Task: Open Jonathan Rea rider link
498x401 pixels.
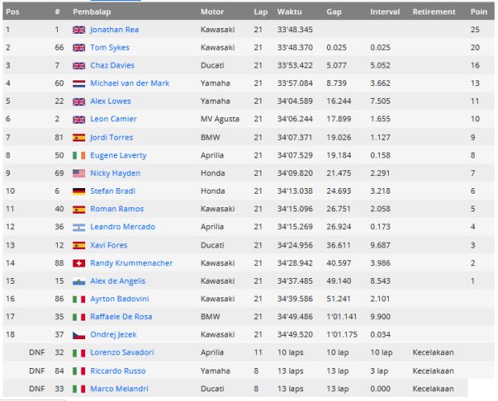Action: point(114,30)
